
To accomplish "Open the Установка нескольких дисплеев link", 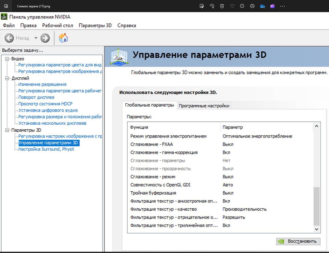I will pos(52,123).
